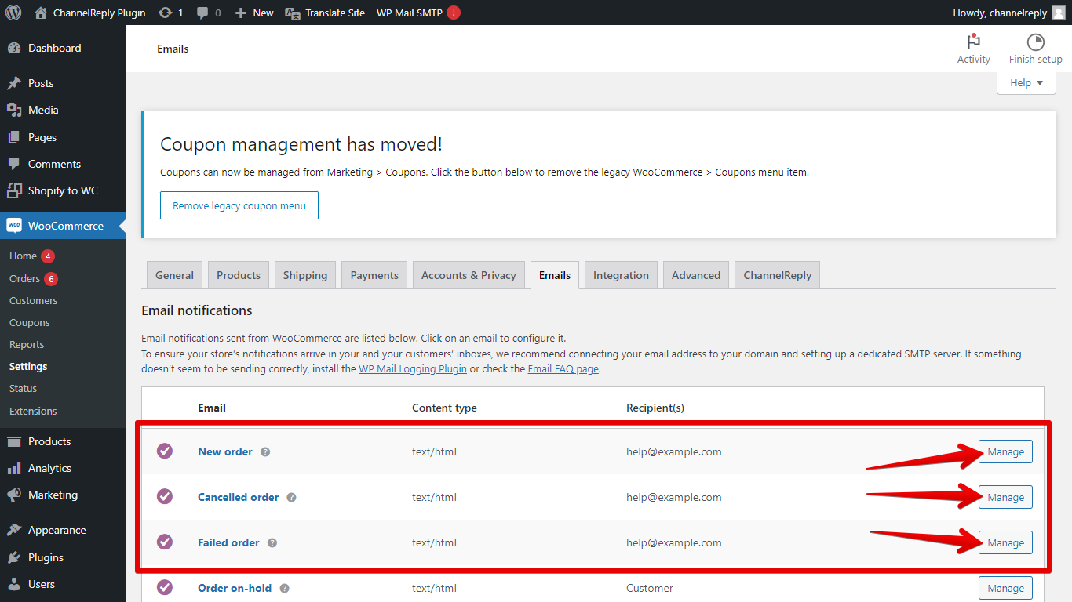Switch to the Payments settings tab

(x=374, y=275)
